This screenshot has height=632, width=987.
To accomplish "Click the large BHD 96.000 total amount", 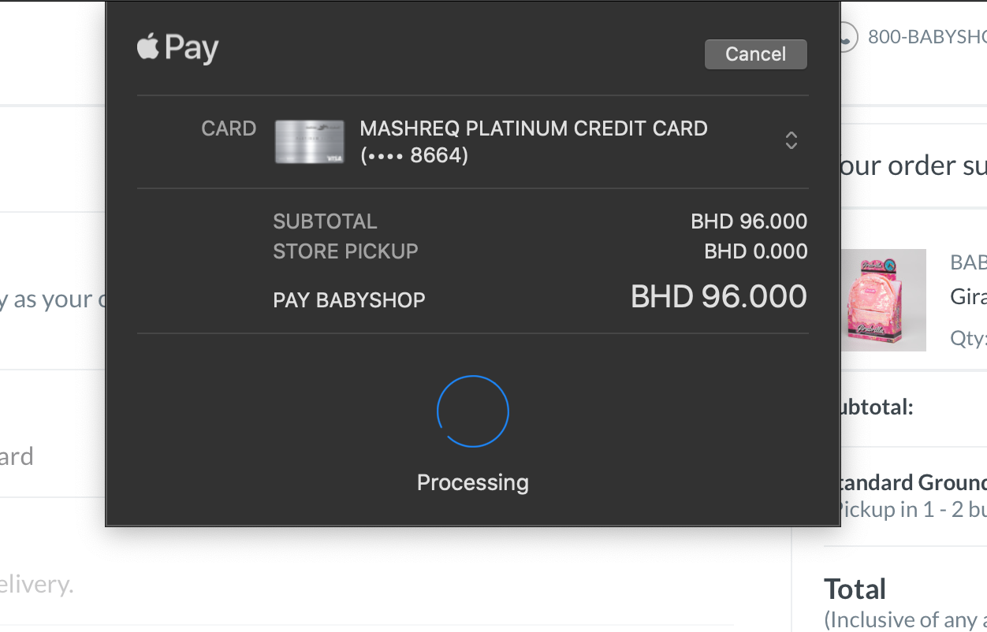I will pyautogui.click(x=718, y=297).
